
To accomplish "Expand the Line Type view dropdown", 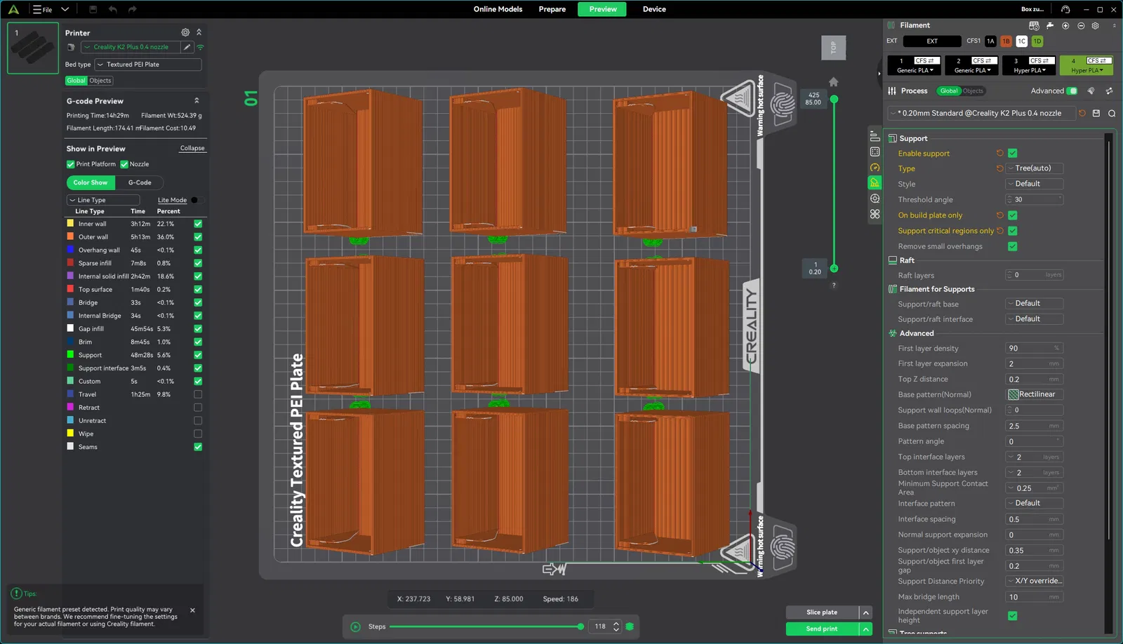I will (103, 200).
